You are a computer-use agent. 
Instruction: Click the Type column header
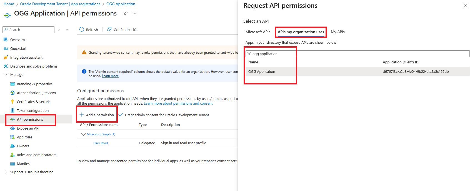pyautogui.click(x=143, y=125)
